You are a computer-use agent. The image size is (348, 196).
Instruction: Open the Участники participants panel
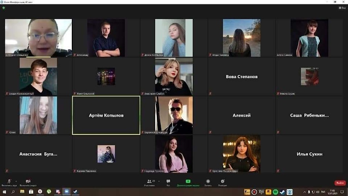tap(150, 181)
